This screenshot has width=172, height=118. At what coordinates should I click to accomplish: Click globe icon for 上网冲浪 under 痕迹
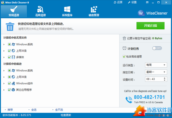(13, 77)
